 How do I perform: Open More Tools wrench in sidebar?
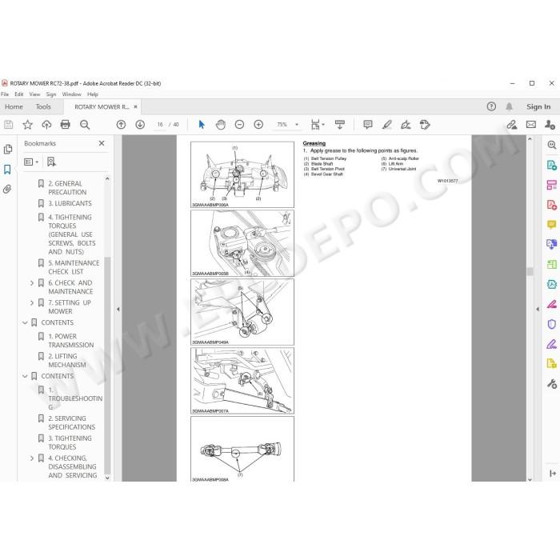pyautogui.click(x=552, y=384)
